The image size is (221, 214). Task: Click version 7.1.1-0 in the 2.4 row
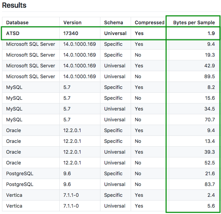point(71,195)
